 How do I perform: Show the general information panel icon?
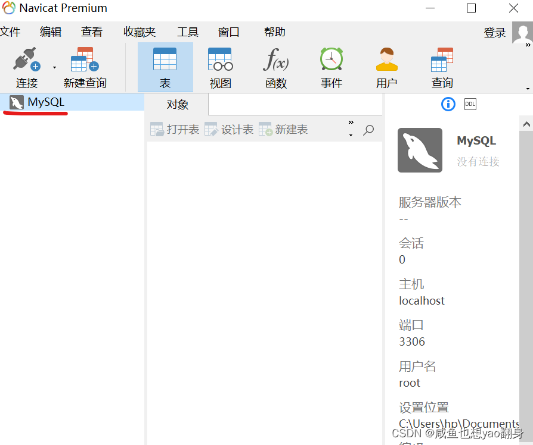coord(448,104)
